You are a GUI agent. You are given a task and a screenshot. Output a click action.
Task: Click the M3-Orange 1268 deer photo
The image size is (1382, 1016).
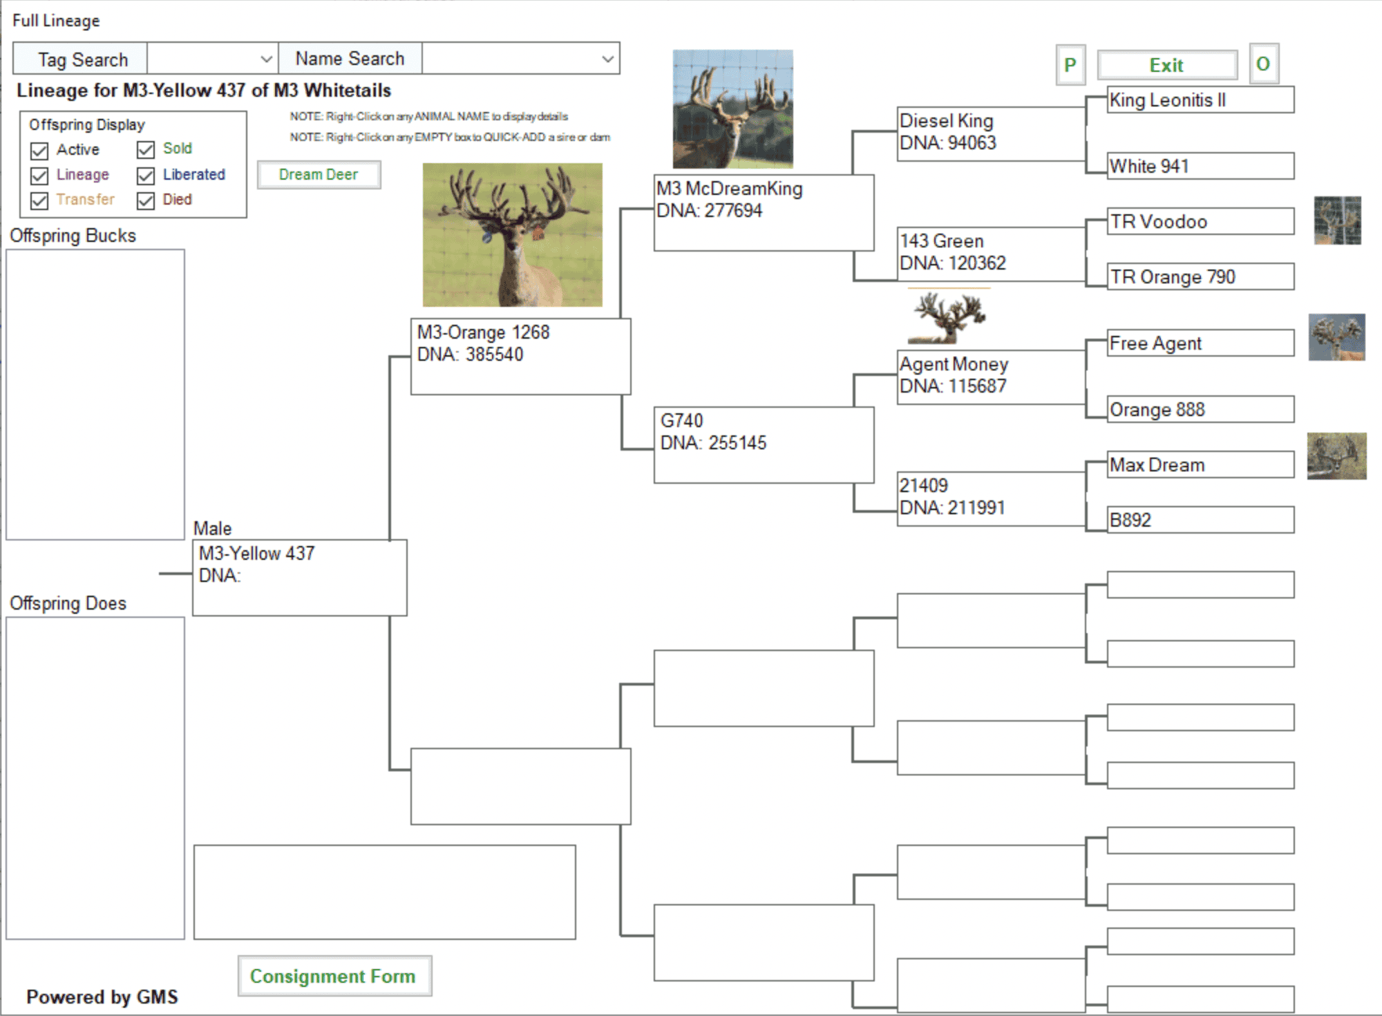(x=513, y=235)
